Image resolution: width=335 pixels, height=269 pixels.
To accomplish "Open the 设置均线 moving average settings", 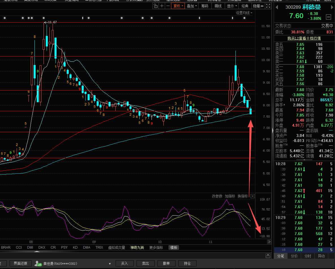I will pyautogui.click(x=244, y=13).
